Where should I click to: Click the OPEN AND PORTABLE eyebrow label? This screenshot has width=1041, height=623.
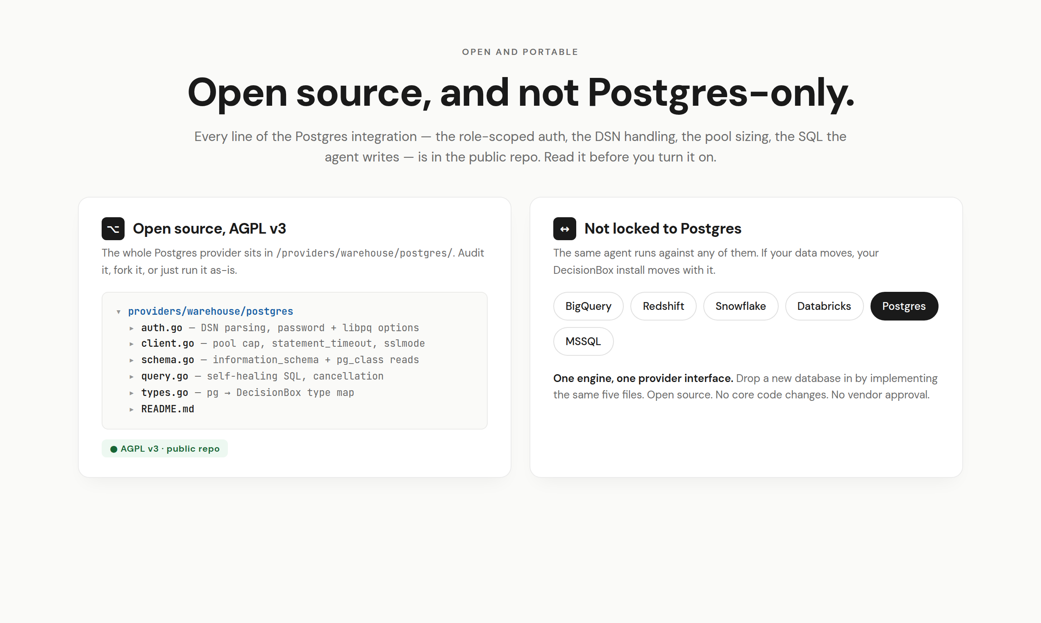click(x=520, y=52)
